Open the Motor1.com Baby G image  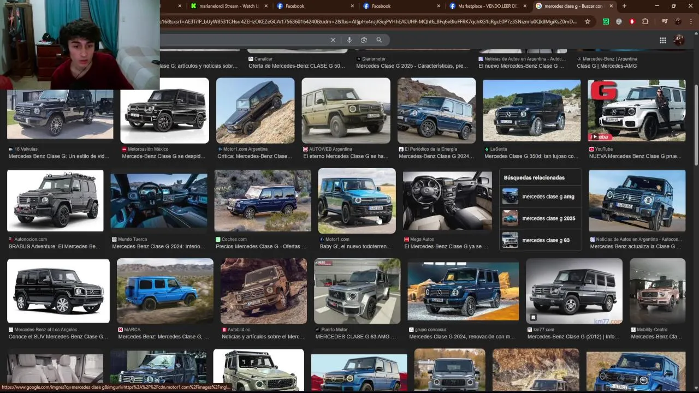(x=357, y=201)
